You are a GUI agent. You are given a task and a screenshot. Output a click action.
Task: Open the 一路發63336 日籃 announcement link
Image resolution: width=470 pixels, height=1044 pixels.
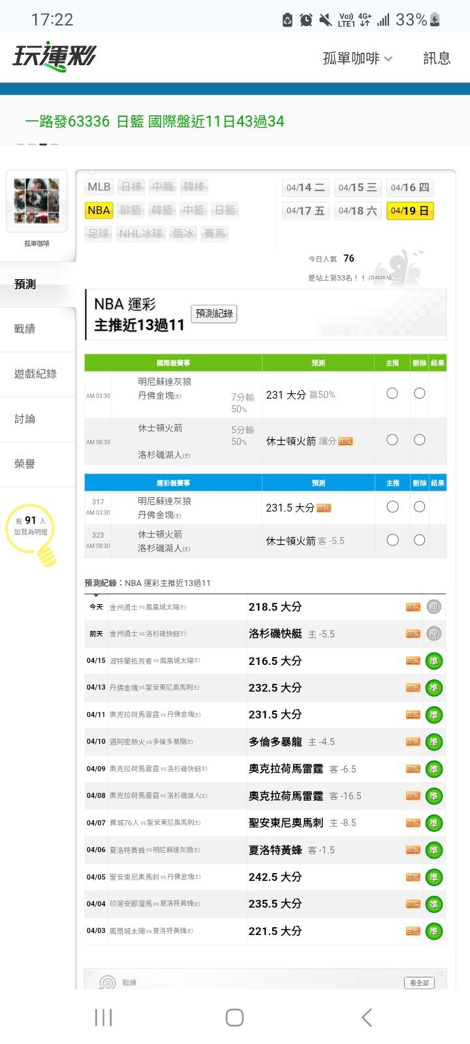point(155,121)
